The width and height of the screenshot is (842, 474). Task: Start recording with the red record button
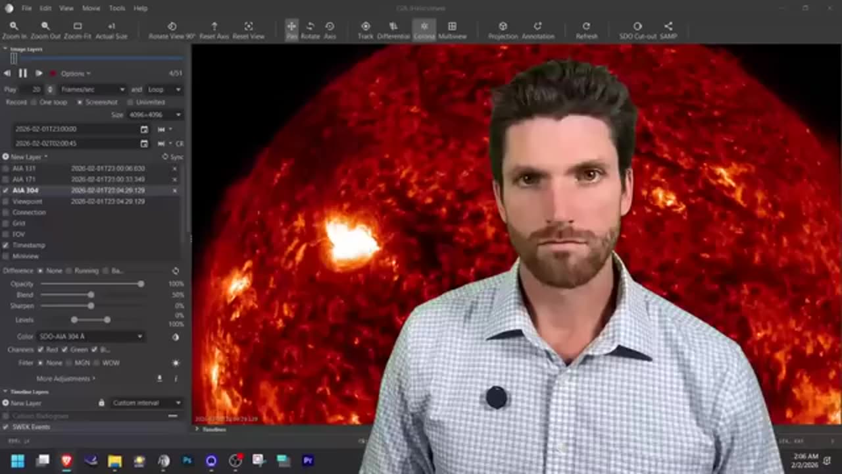pos(53,73)
